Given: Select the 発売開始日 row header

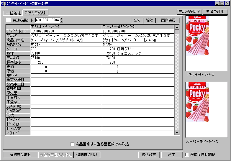Looking at the screenshot, I should click(x=18, y=80).
